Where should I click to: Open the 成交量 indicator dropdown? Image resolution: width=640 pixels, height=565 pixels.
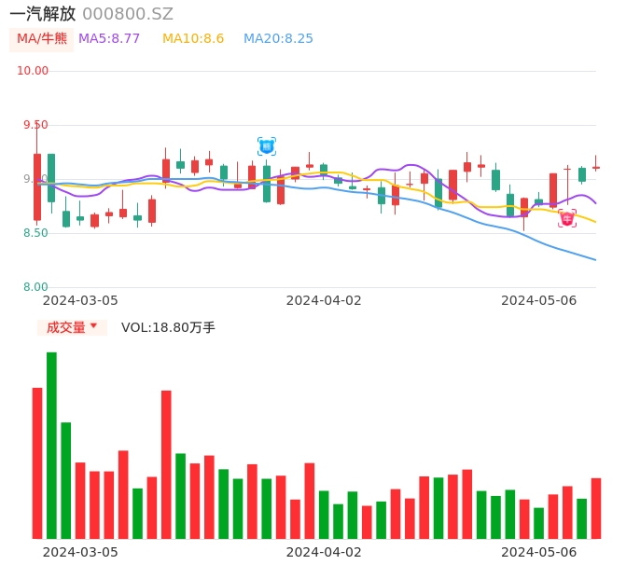(72, 327)
